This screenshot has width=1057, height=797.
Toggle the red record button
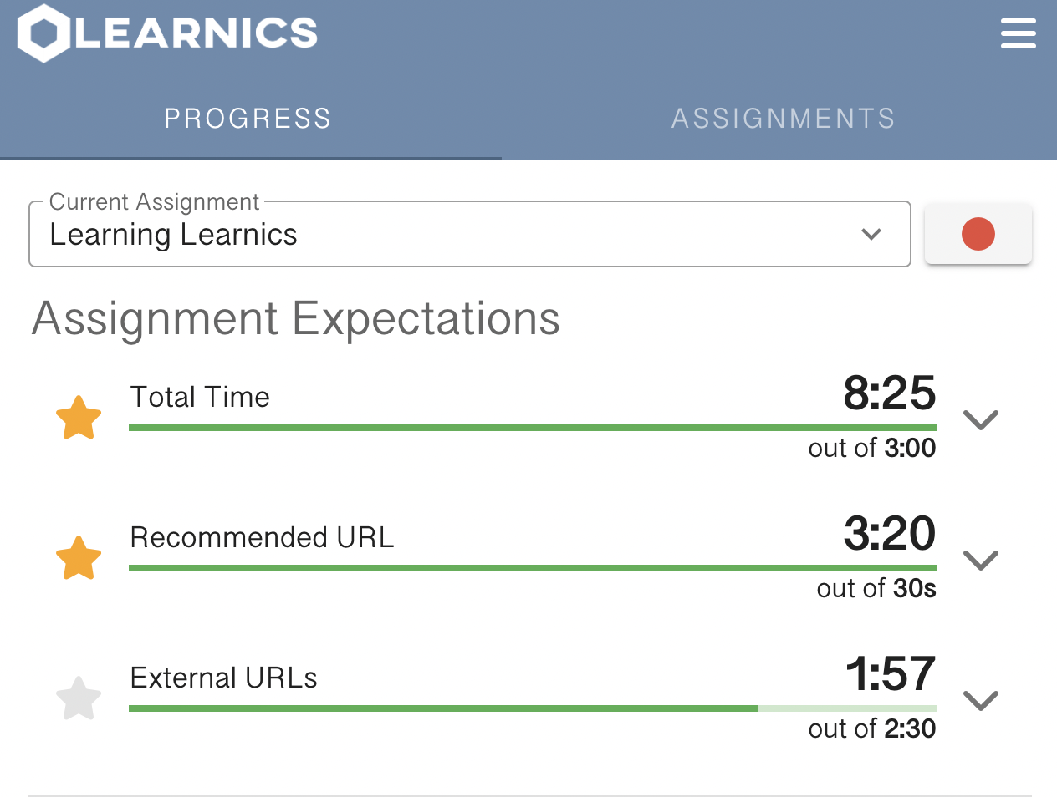coord(978,234)
